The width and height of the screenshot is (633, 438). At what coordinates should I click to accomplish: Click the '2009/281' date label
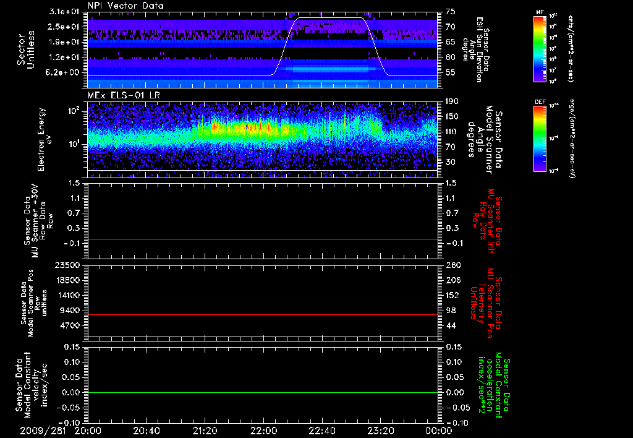(44, 431)
